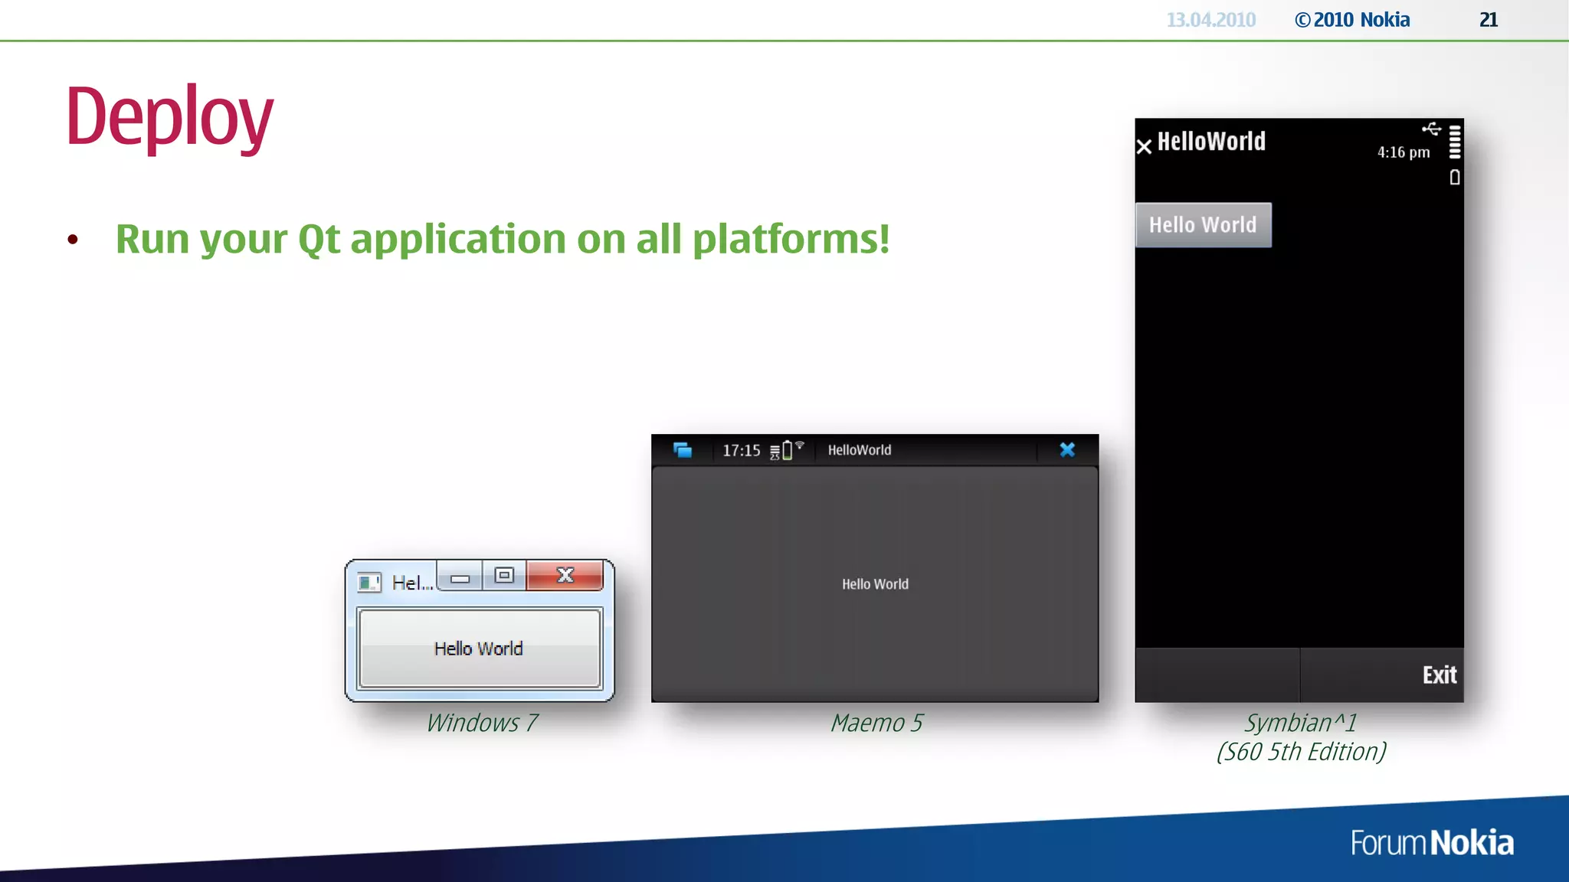Screen dimensions: 1569x882
Task: Click the 4:16 pm clock on Symbian
Action: 1403,152
